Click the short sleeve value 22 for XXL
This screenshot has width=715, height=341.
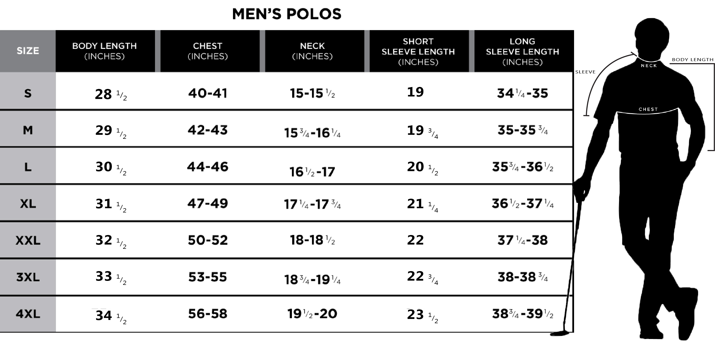tap(415, 240)
